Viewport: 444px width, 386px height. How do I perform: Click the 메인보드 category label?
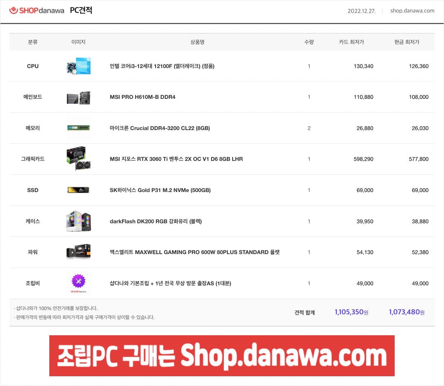(x=33, y=97)
